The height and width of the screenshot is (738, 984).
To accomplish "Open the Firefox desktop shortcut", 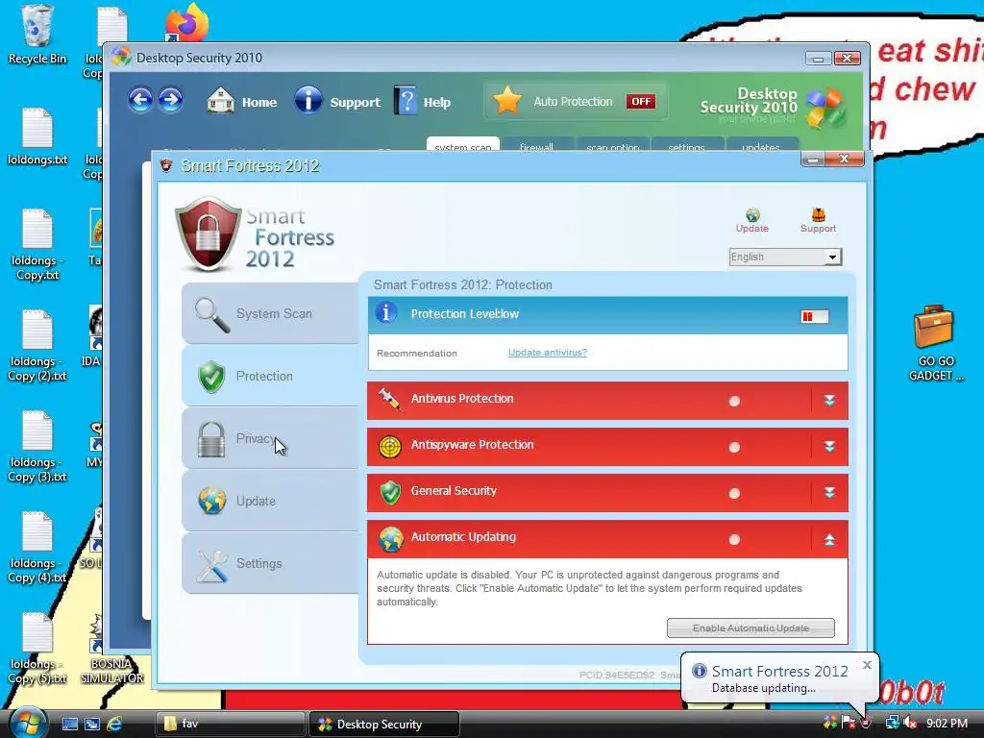I will [186, 23].
